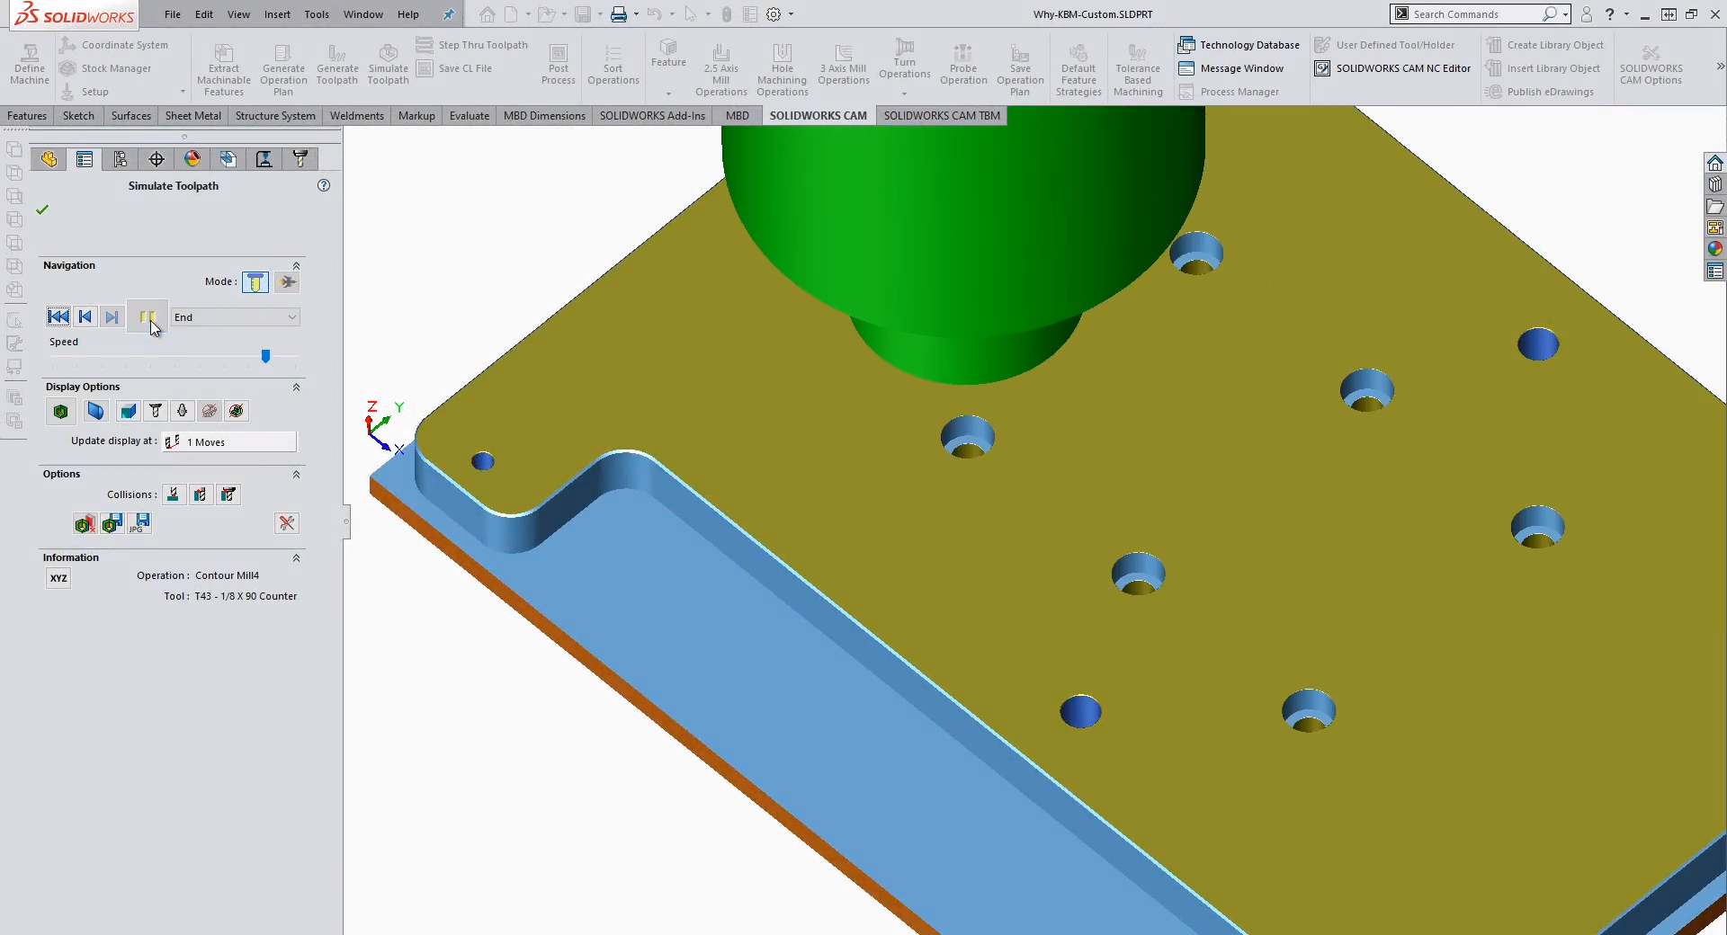
Task: Open the DisplayManager color ball tab
Action: pos(192,159)
